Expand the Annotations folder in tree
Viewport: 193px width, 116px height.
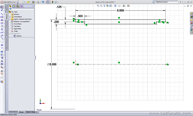pyautogui.click(x=10, y=17)
